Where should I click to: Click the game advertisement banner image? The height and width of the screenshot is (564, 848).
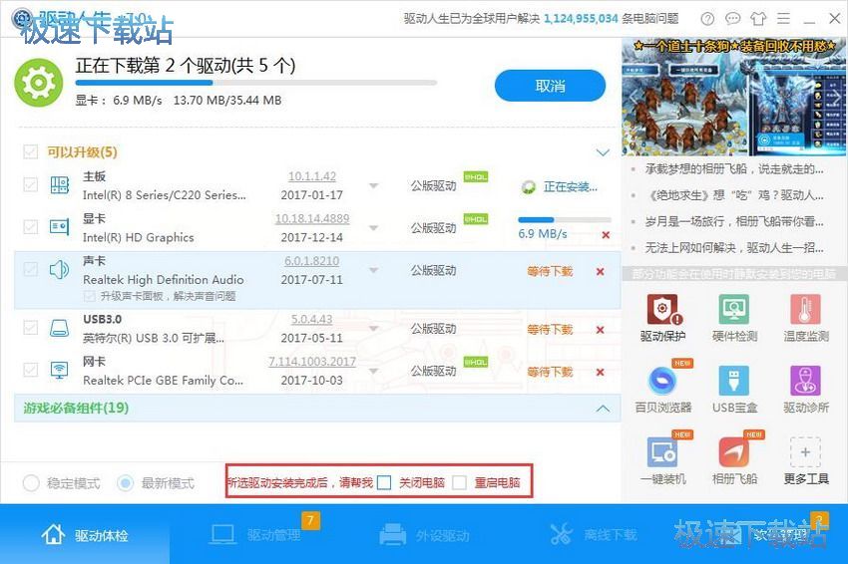pyautogui.click(x=734, y=97)
